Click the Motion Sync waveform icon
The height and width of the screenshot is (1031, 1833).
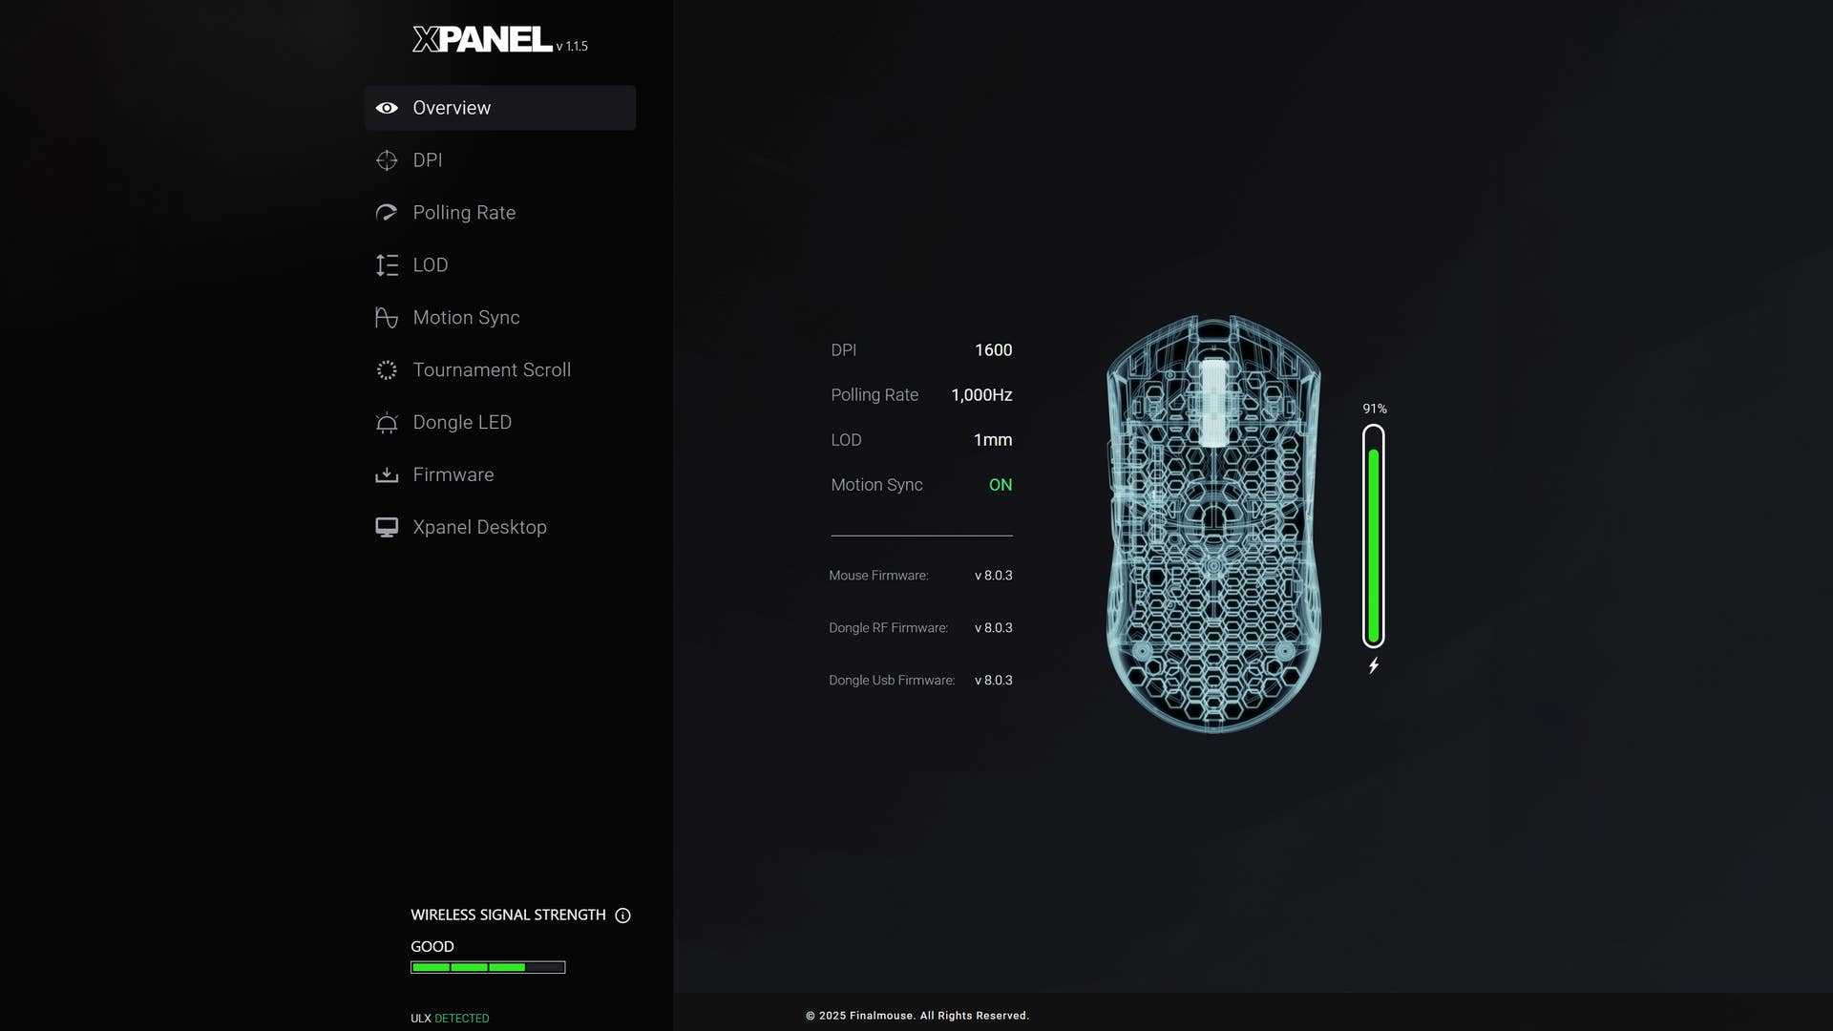click(x=387, y=318)
